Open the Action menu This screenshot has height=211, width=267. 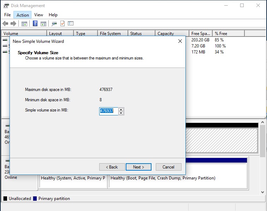click(x=23, y=15)
